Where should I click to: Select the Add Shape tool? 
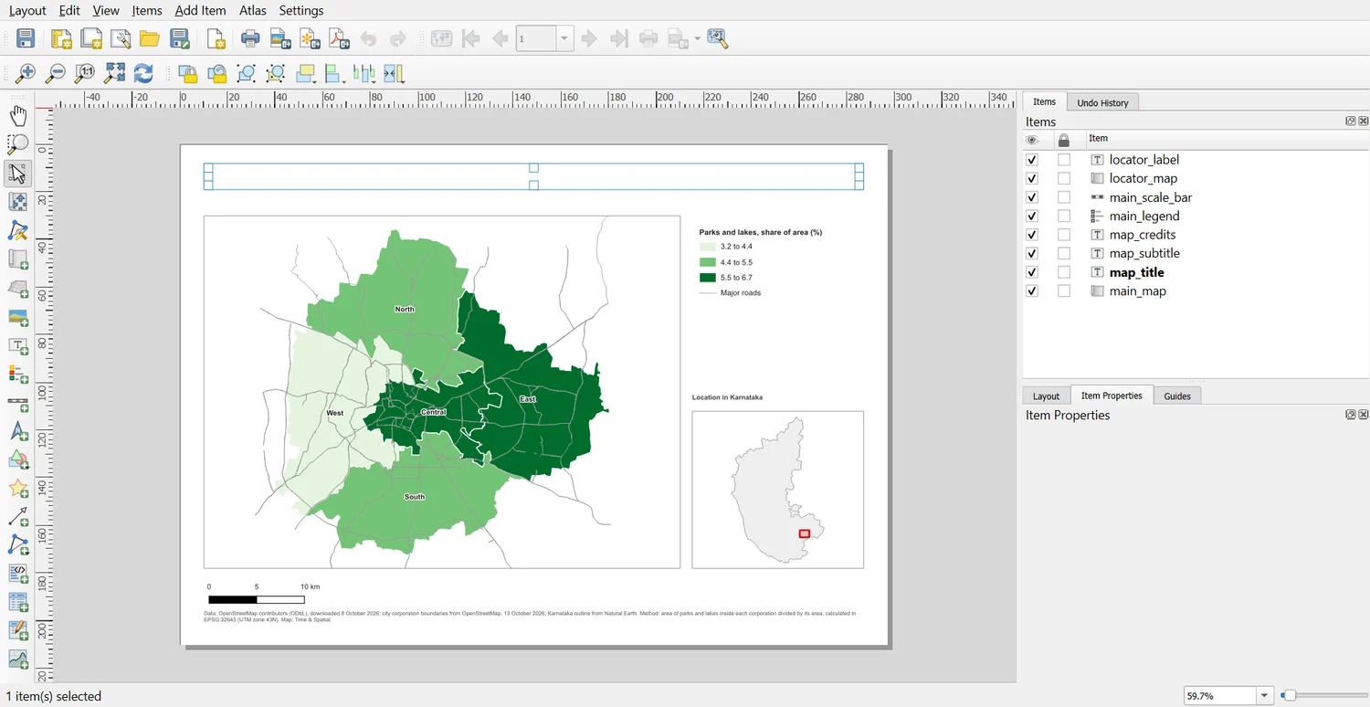(18, 460)
